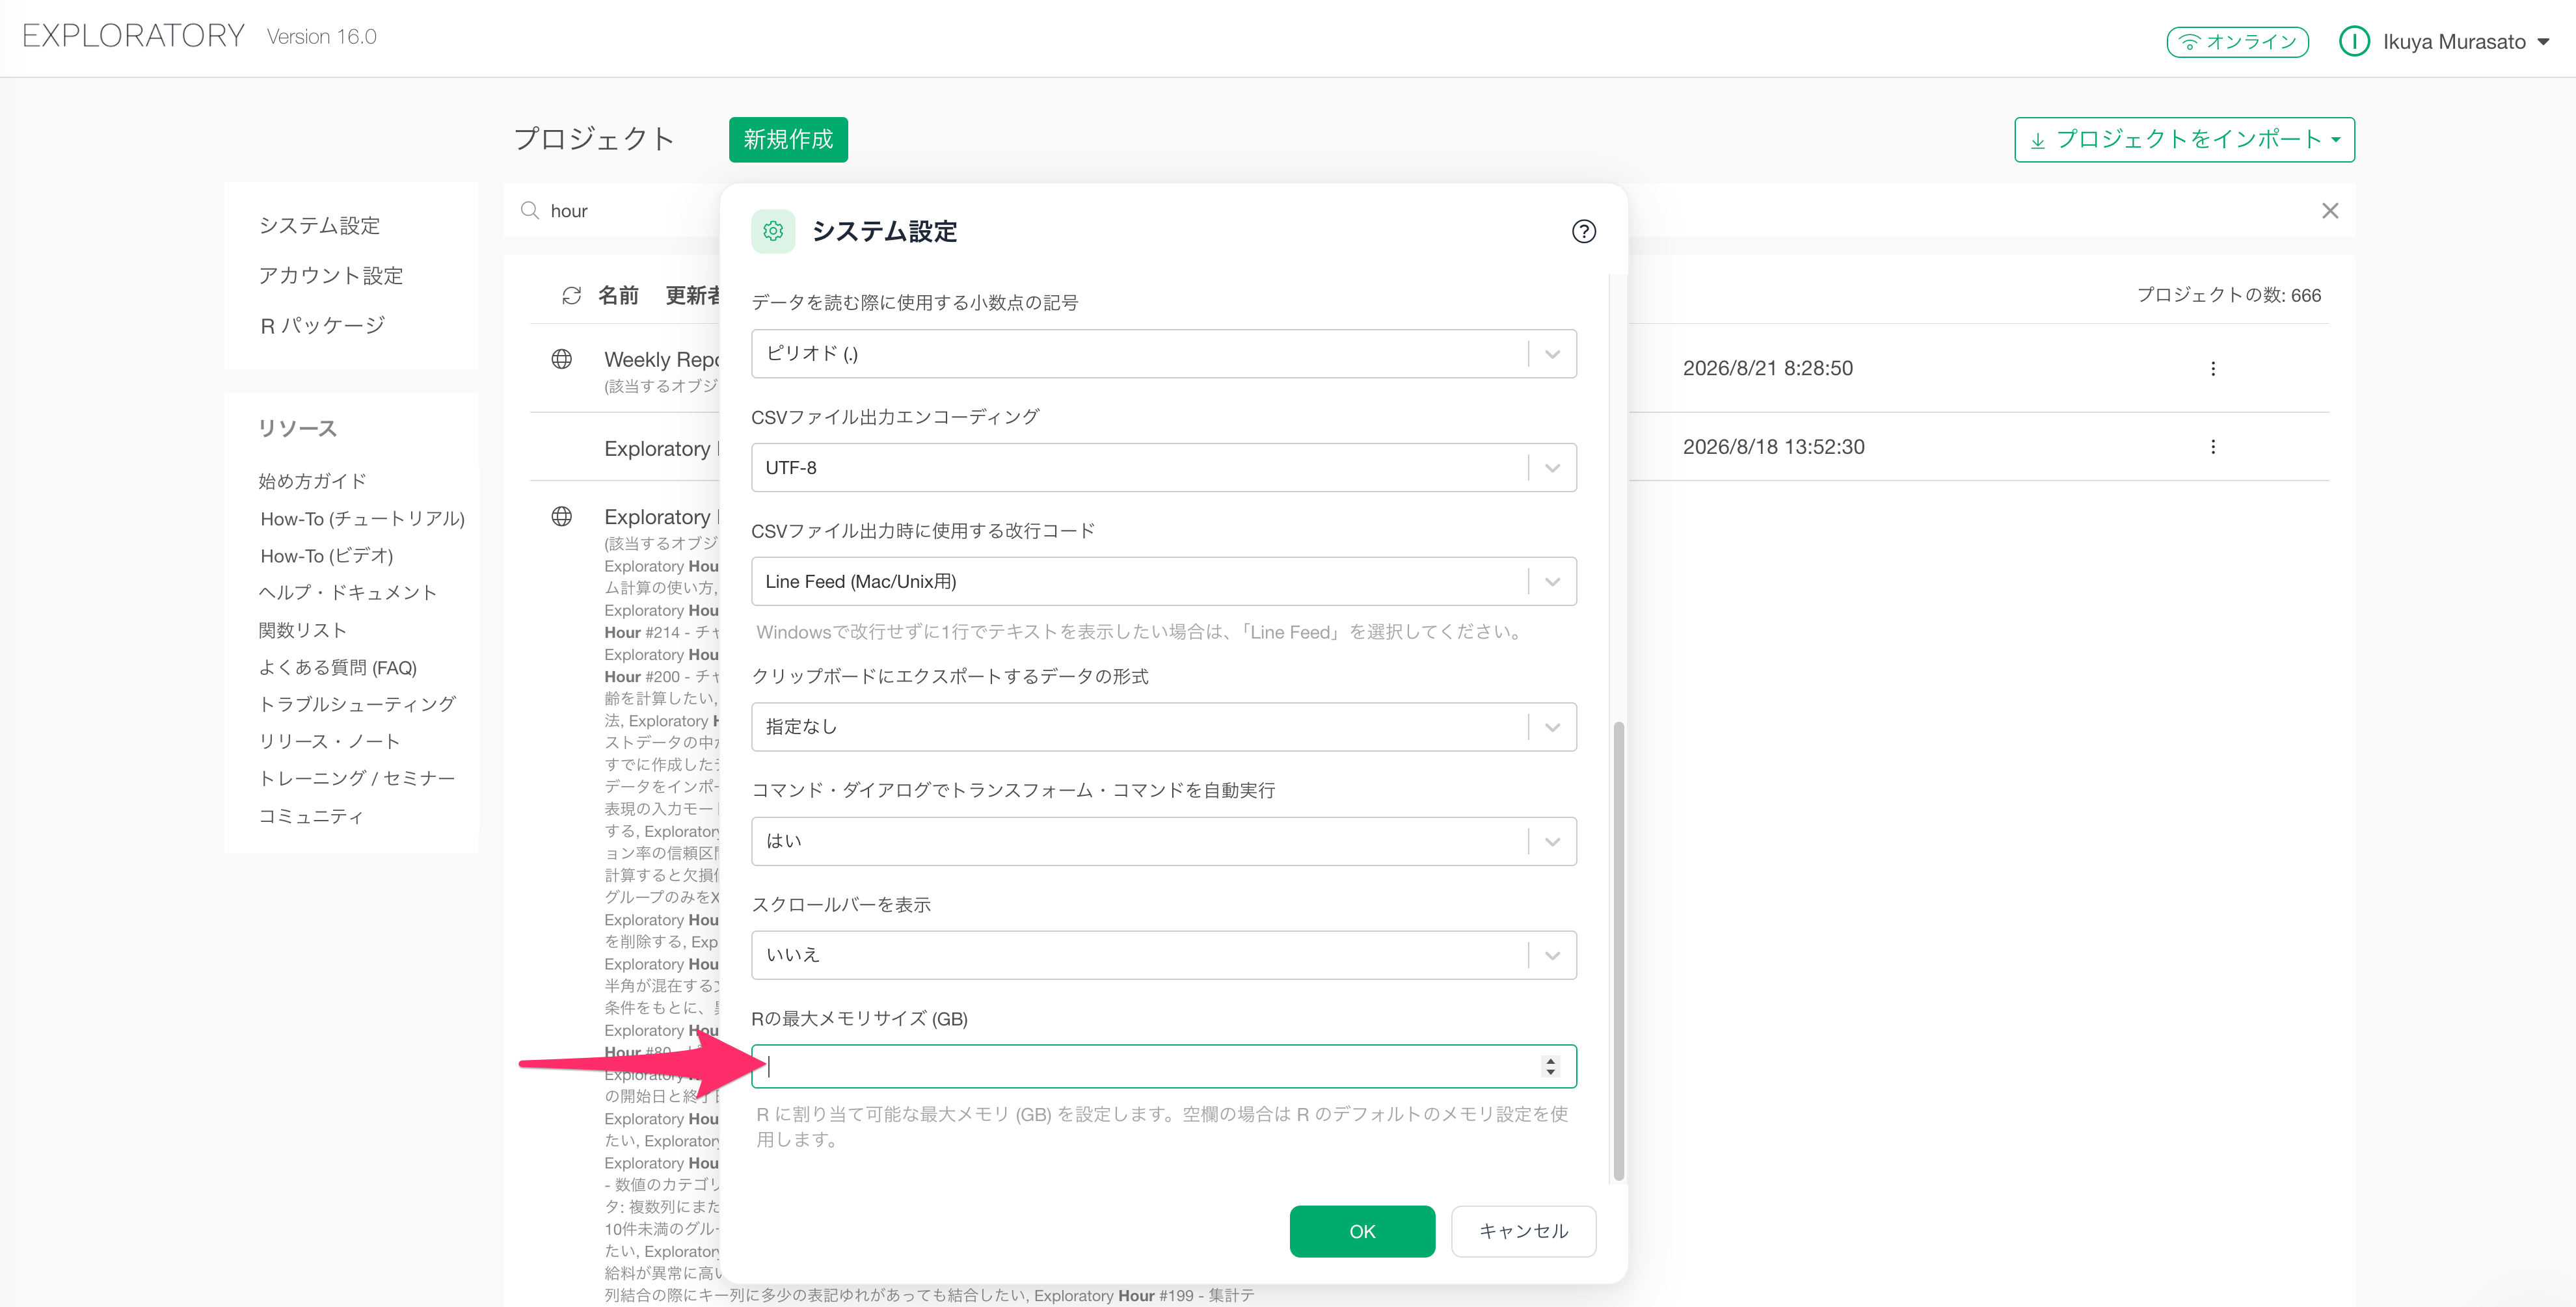This screenshot has width=2576, height=1307.
Task: Open the コミュニティ link
Action: (311, 816)
